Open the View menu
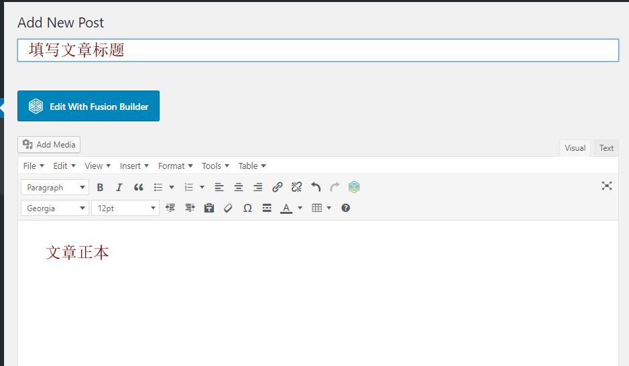This screenshot has height=366, width=629. 97,166
